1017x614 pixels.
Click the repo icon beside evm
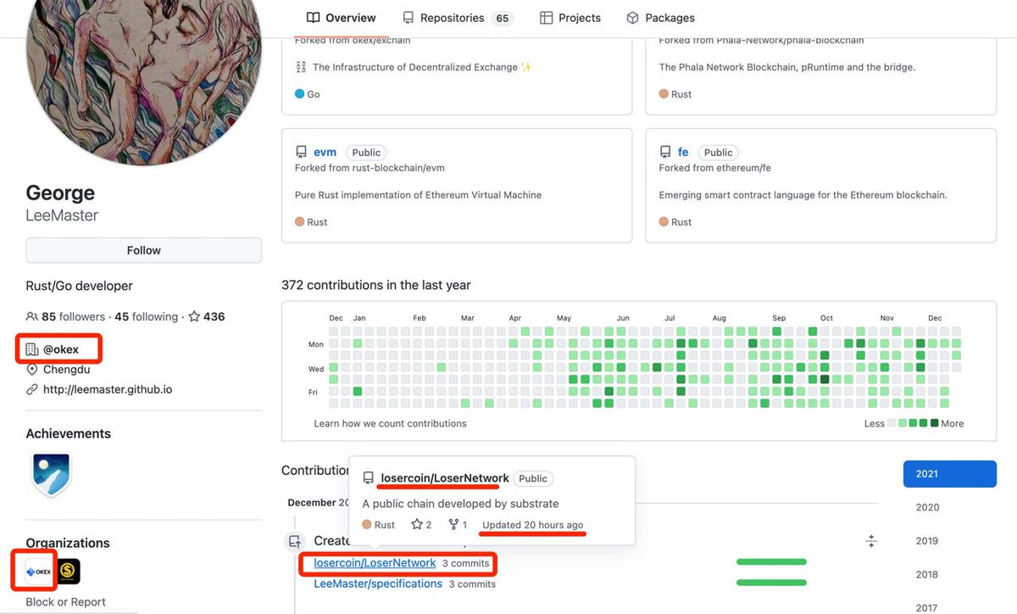tap(301, 153)
